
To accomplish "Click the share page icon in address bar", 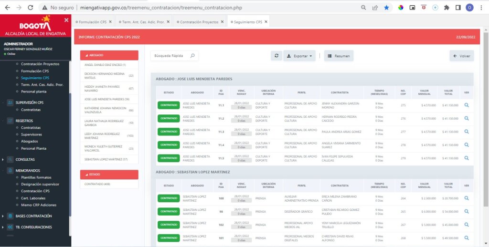I will point(375,8).
